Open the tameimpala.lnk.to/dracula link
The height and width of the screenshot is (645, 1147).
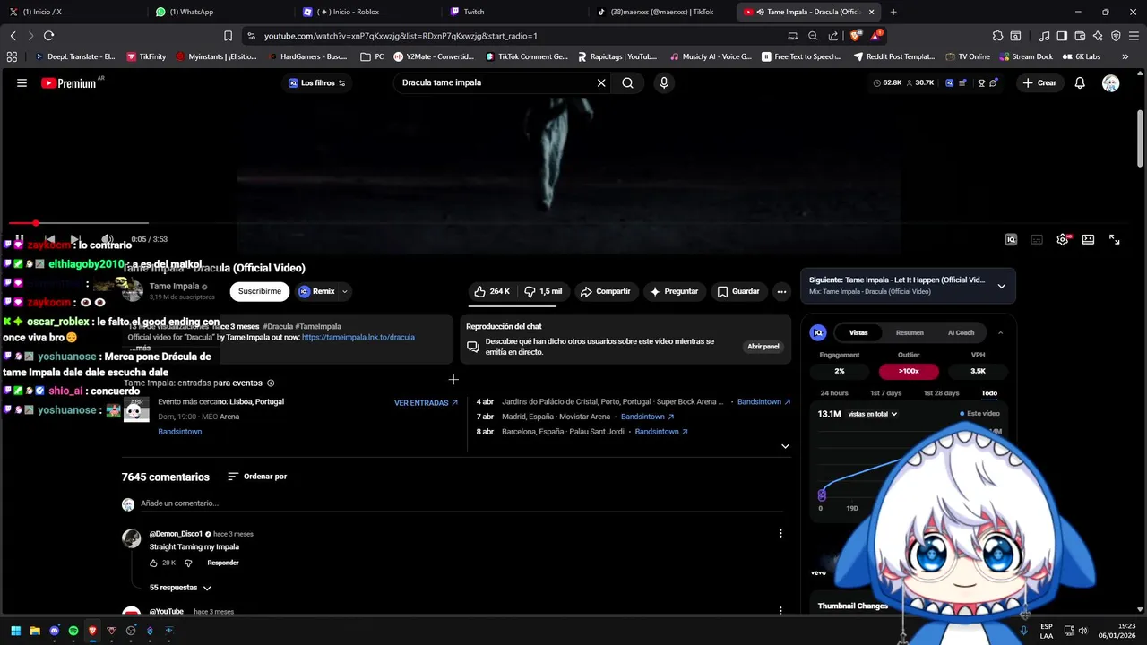358,338
